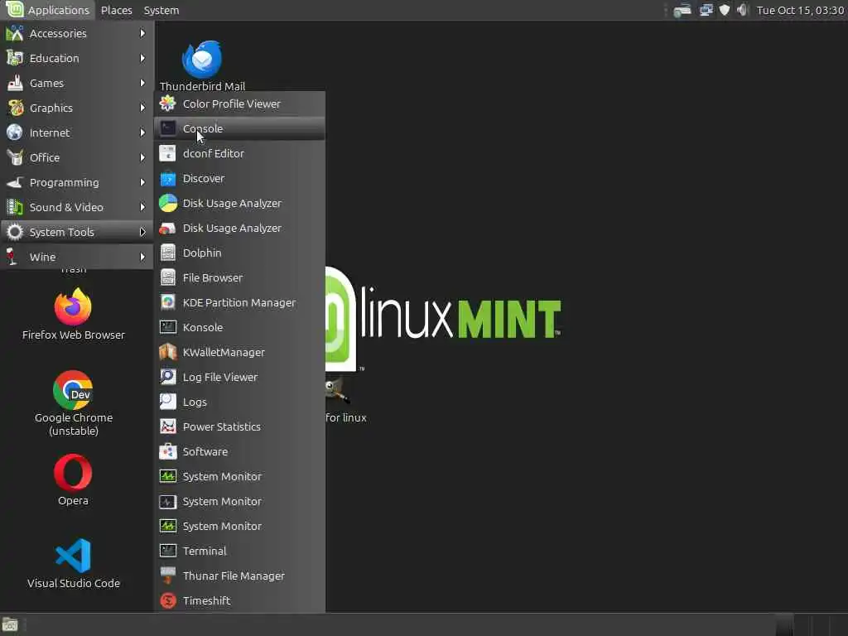Expand the Office submenu arrow
This screenshot has width=848, height=636.
(x=142, y=157)
